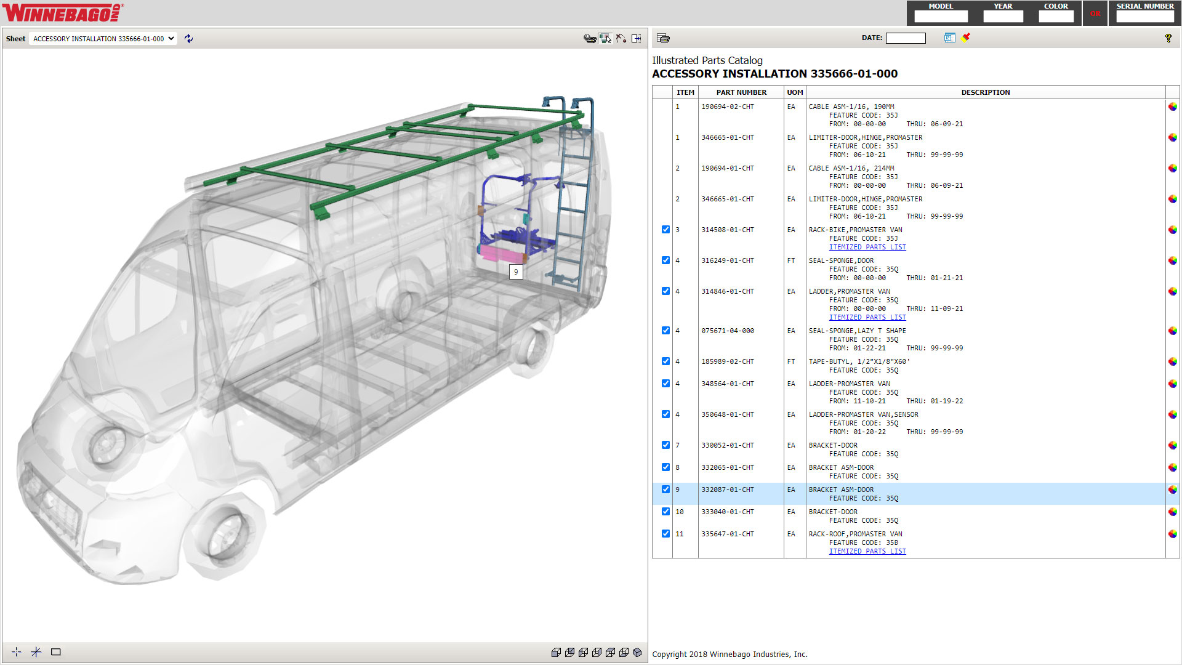Activate the part selection cursor tool
Image resolution: width=1182 pixels, height=665 pixels.
(606, 38)
